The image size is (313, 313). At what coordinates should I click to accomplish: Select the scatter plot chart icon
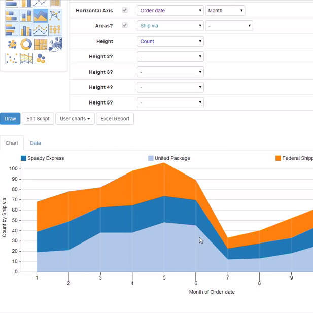[x=12, y=59]
